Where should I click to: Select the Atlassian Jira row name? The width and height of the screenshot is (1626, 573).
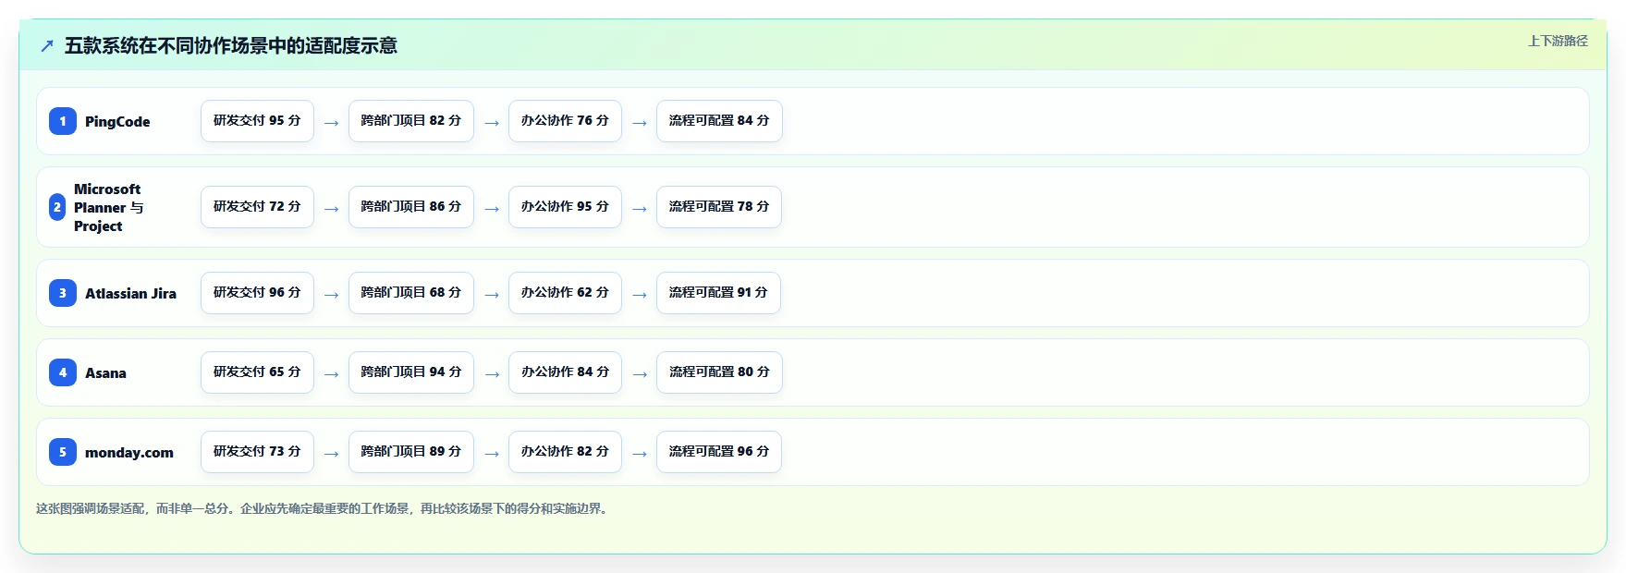click(130, 293)
